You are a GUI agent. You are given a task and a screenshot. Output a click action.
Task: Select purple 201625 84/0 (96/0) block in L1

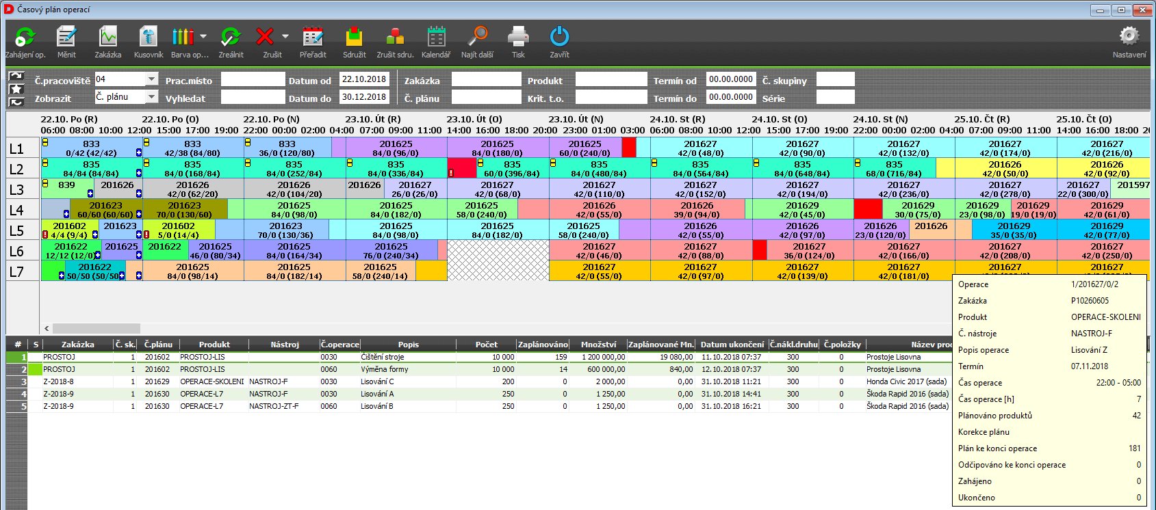pos(396,148)
